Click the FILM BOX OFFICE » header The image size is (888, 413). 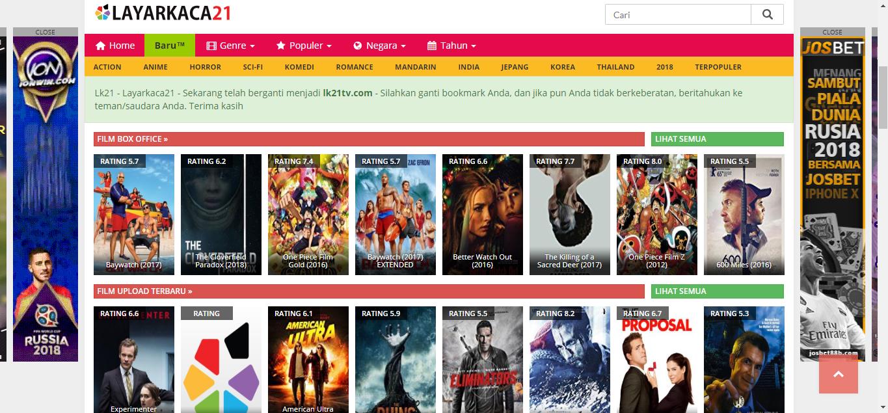tap(369, 139)
